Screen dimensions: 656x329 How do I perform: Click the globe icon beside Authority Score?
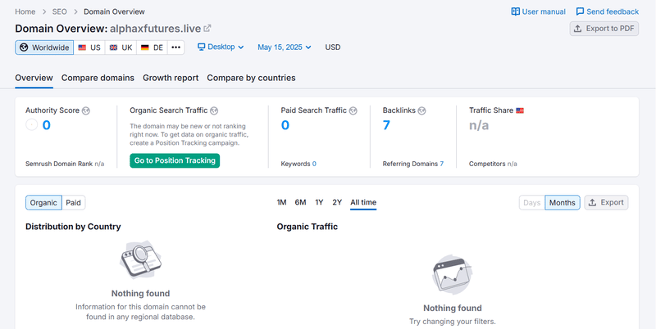pos(86,110)
